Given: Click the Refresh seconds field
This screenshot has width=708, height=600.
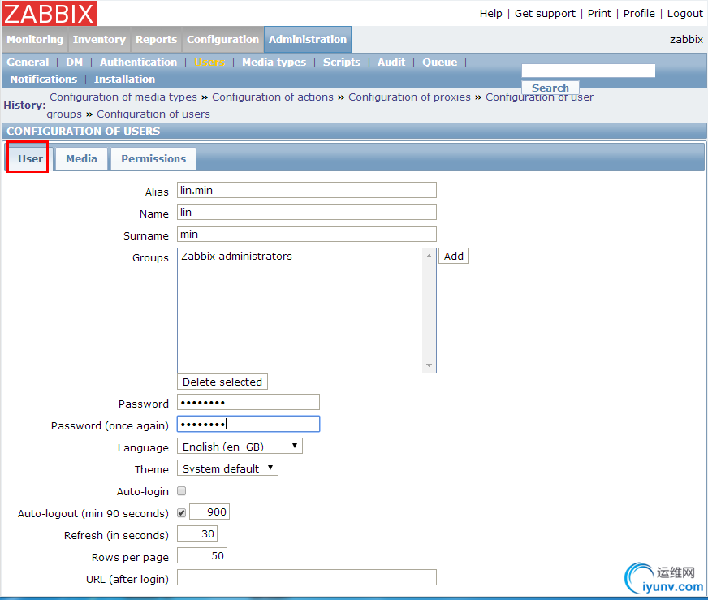Looking at the screenshot, I should pos(197,533).
